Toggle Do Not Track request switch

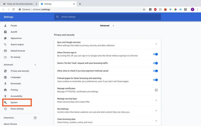coord(155,63)
